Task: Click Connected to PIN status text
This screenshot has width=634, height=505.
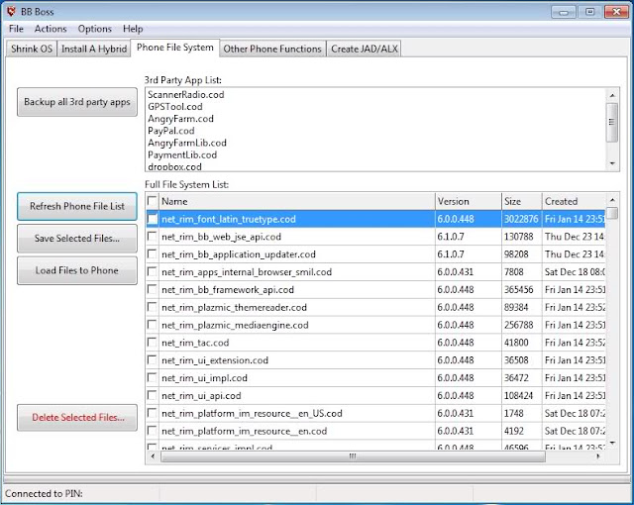Action: click(44, 494)
